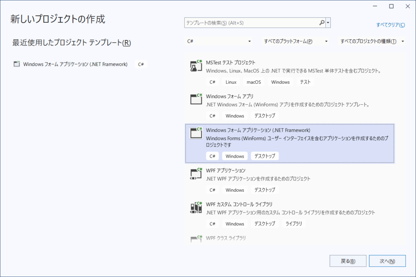Click デスクトップ tag in the selected .NET Framework item
This screenshot has width=416, height=277.
pyautogui.click(x=264, y=156)
